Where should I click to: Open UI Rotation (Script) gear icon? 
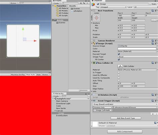pyautogui.click(x=156, y=95)
